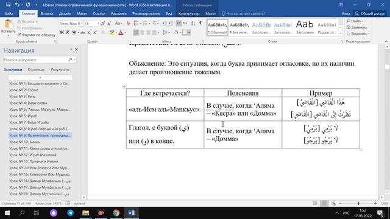390x219 pixels.
Task: Click the table move handle above the table
Action: [x=124, y=86]
